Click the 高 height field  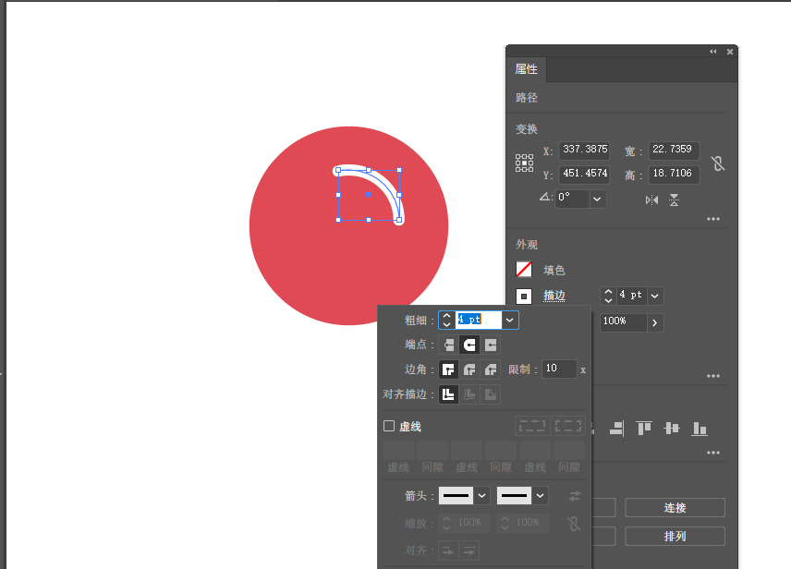[674, 174]
